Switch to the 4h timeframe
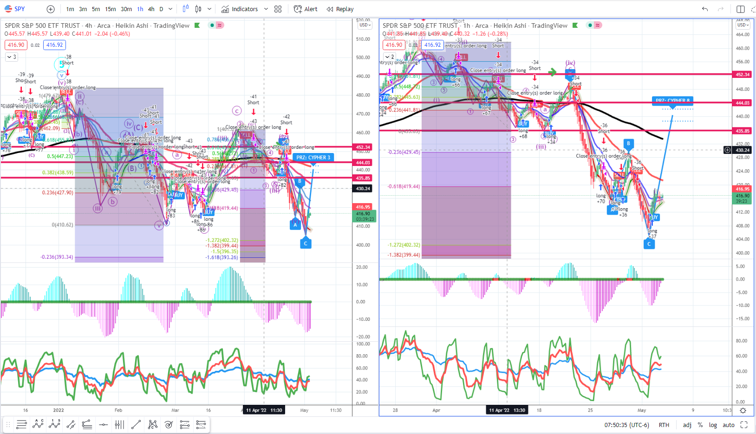This screenshot has width=756, height=434. pyautogui.click(x=151, y=9)
